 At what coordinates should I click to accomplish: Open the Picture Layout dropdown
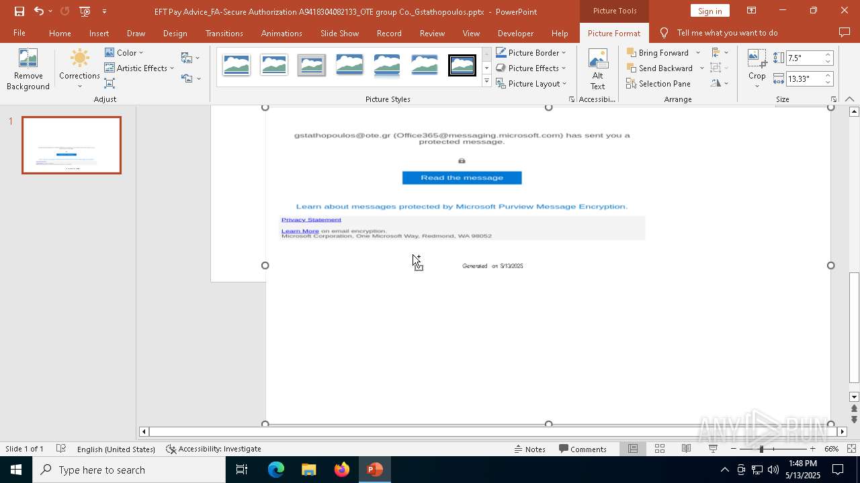tap(531, 83)
